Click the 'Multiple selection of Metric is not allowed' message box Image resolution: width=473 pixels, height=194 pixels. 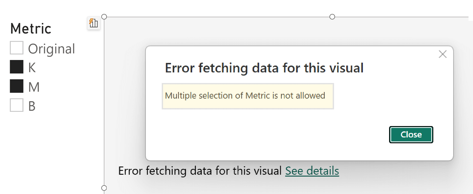[x=248, y=96]
